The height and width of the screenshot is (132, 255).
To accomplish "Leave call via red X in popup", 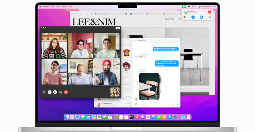I will click(x=210, y=12).
